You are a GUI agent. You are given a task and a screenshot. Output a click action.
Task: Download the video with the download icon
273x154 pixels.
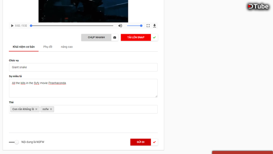pos(154,26)
